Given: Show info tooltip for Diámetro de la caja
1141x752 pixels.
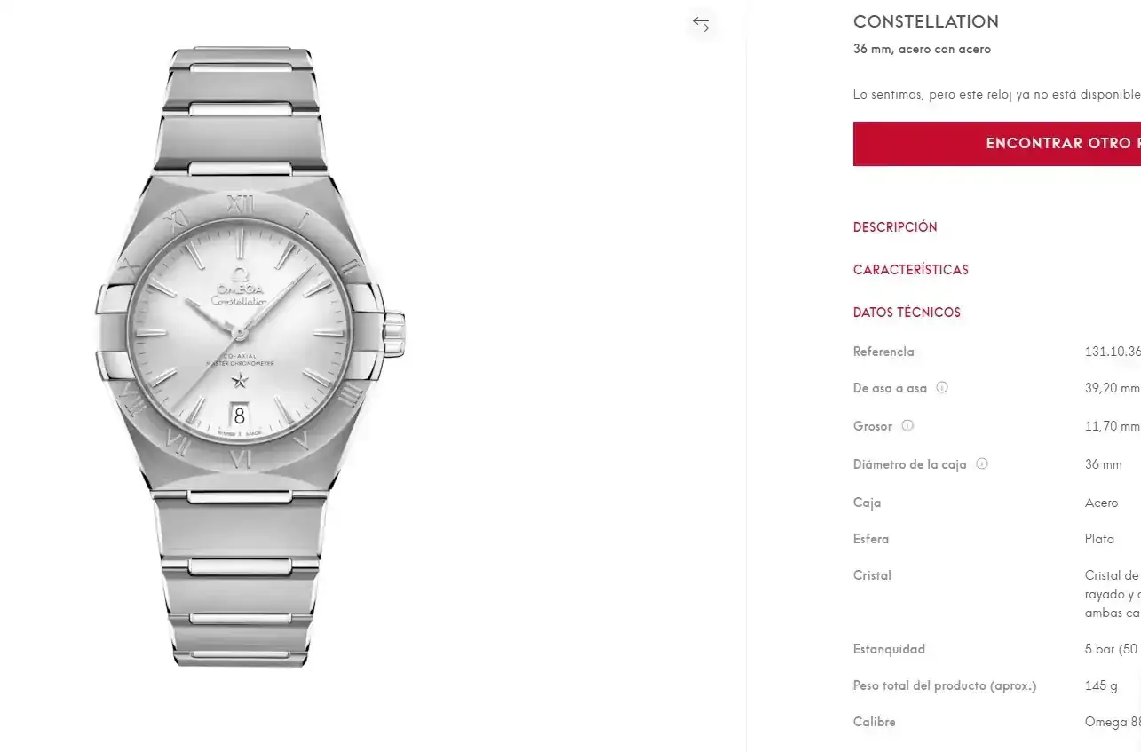Looking at the screenshot, I should coord(982,463).
